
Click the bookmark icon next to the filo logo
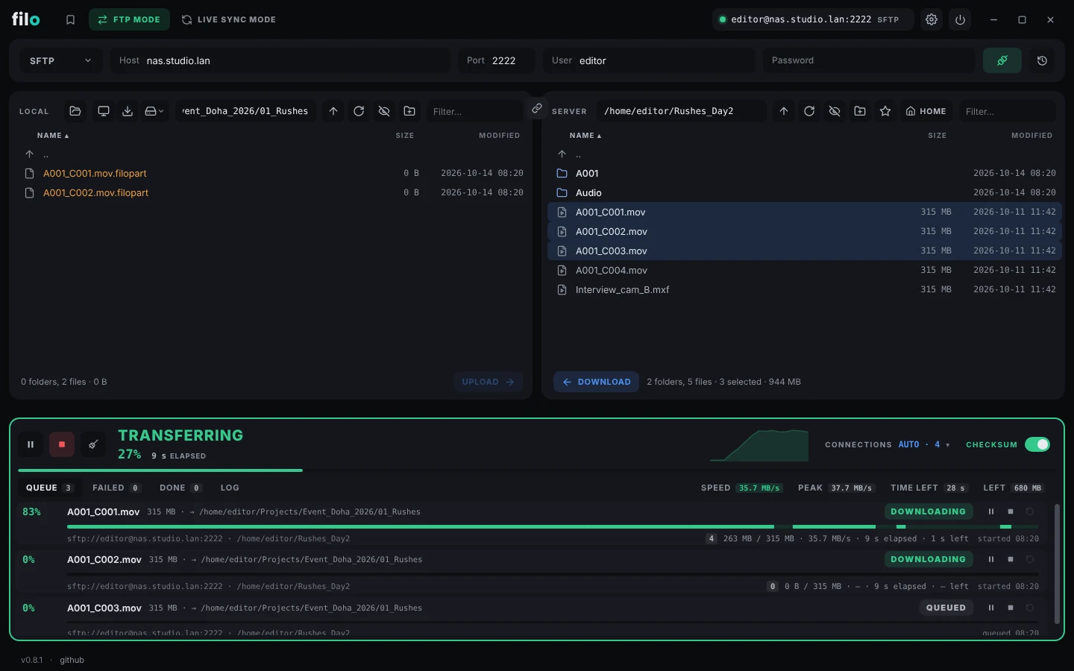(x=70, y=20)
